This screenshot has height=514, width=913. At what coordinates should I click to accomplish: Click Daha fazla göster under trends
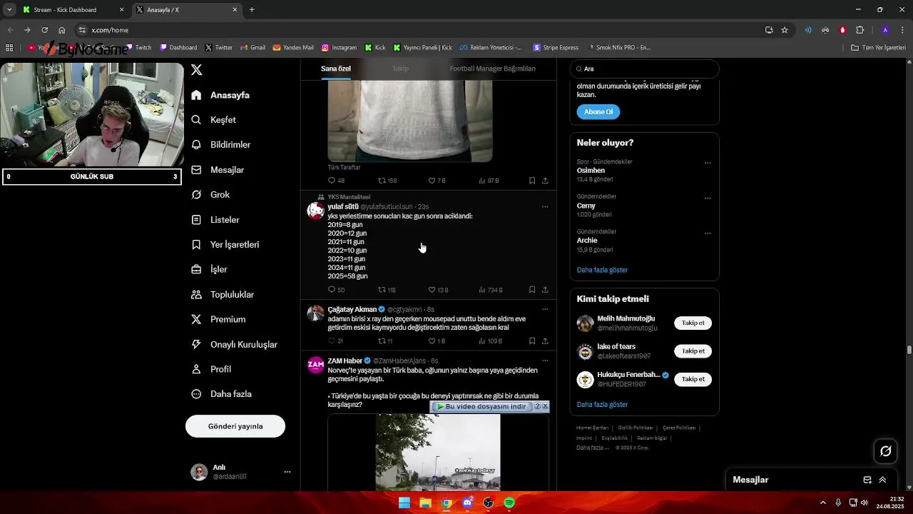point(602,270)
